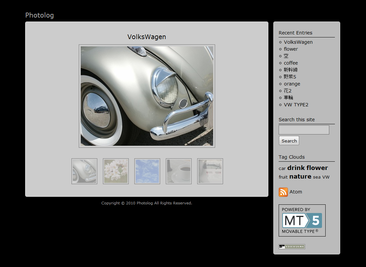This screenshot has width=366, height=267.
Task: Open the 花2 recent entry
Action: (288, 91)
